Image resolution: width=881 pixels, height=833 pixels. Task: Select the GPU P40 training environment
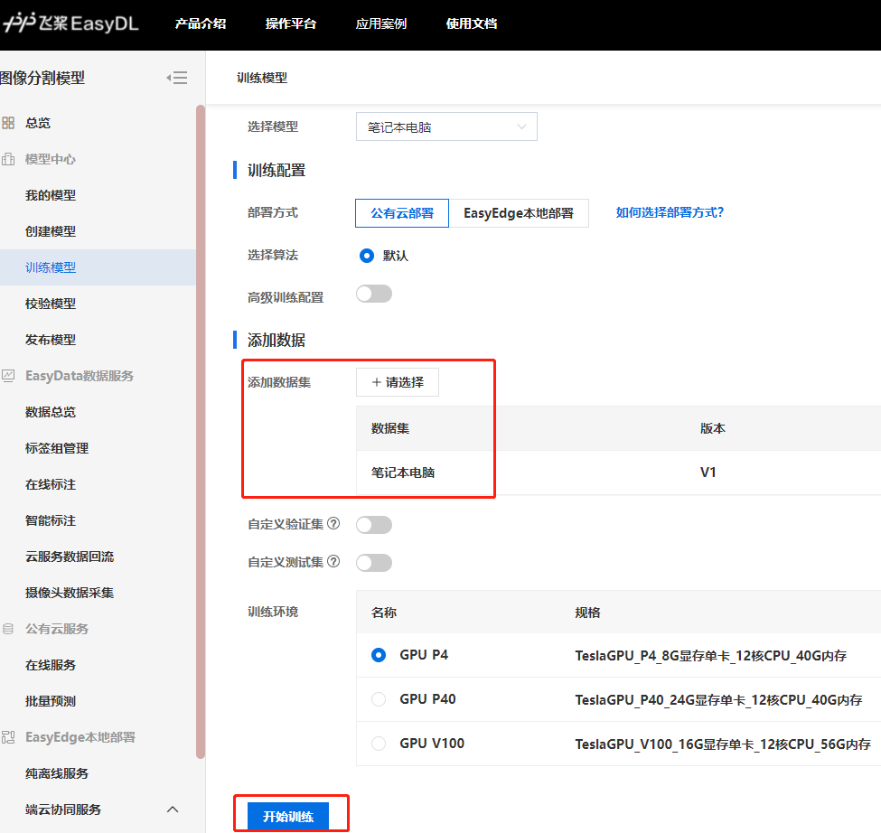378,699
